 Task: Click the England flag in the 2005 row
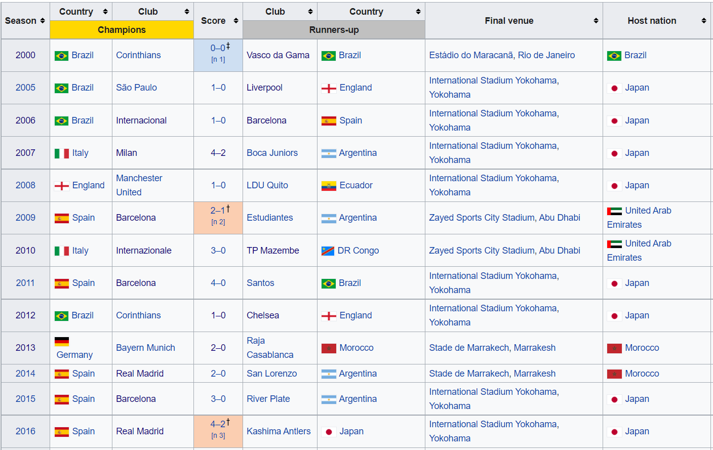tap(329, 89)
